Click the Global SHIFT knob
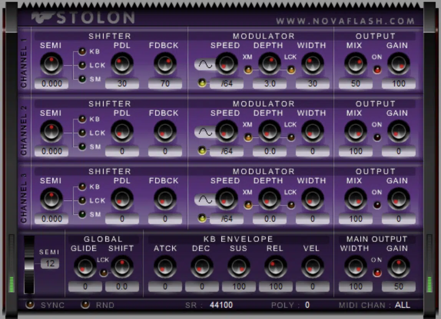The image size is (441, 319). point(122,267)
